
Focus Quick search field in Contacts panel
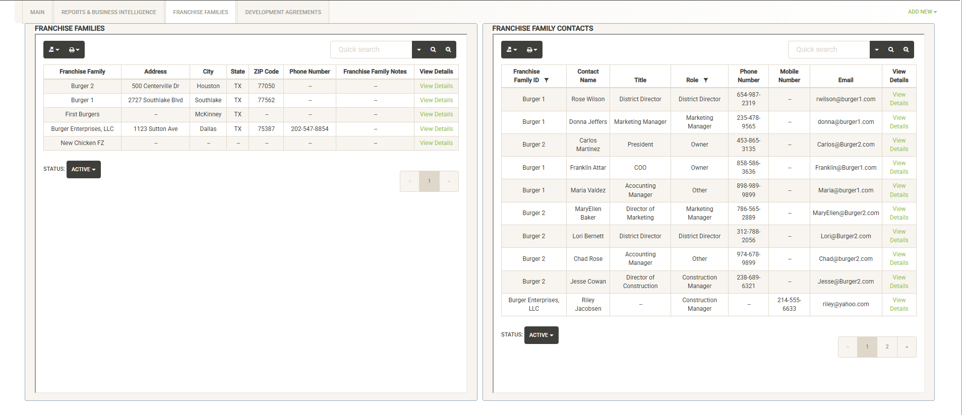point(829,50)
